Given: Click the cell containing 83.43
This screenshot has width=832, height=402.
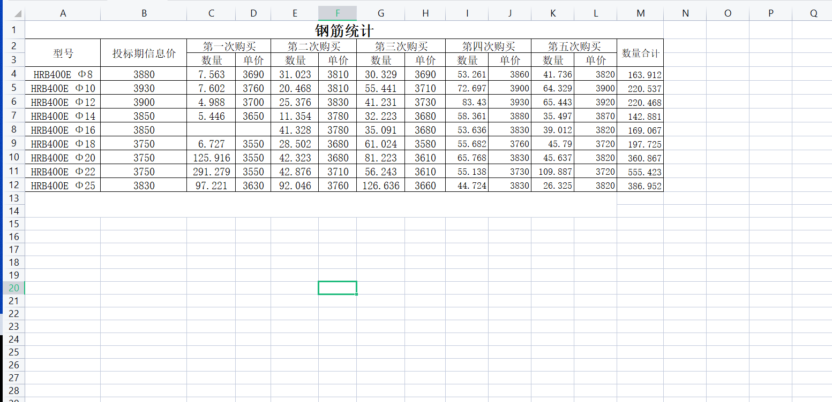Looking at the screenshot, I should (x=467, y=102).
